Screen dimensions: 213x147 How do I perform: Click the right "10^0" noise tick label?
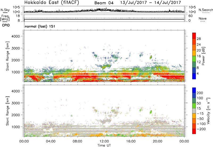(192, 12)
